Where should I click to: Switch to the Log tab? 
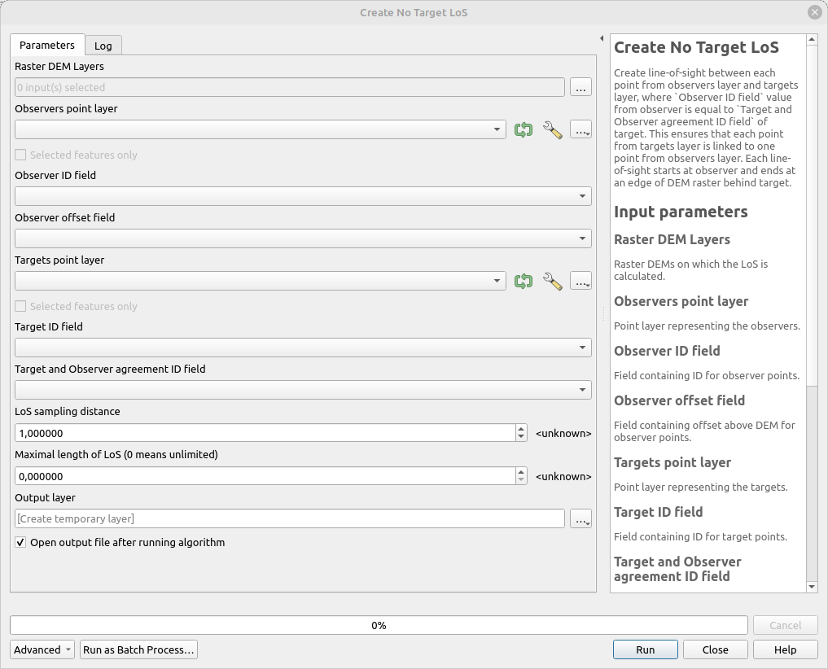103,46
